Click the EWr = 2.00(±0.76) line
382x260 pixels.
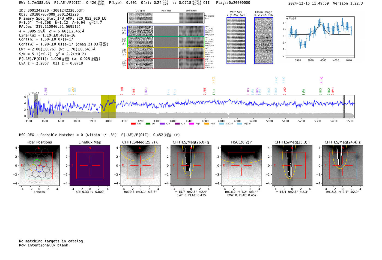57,49
